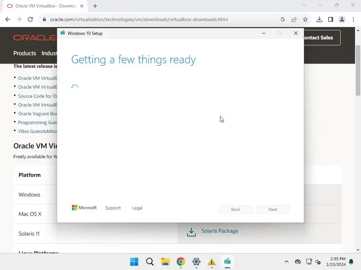Open the yellow warning icon app on taskbar
The height and width of the screenshot is (270, 361).
click(x=212, y=262)
